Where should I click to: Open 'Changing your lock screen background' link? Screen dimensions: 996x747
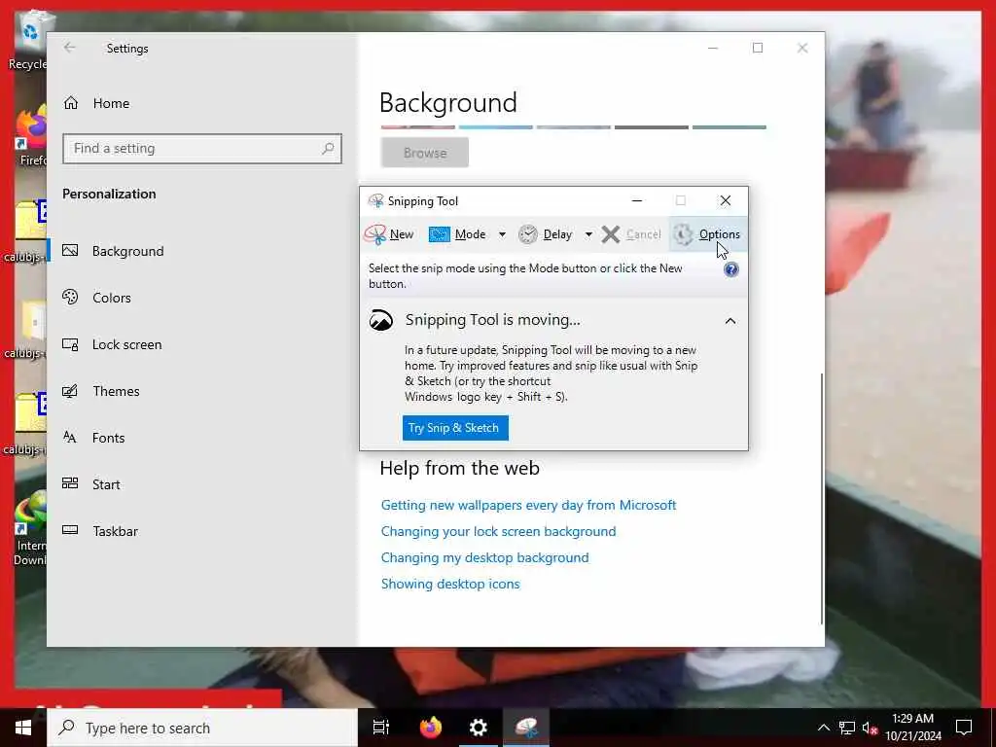499,531
